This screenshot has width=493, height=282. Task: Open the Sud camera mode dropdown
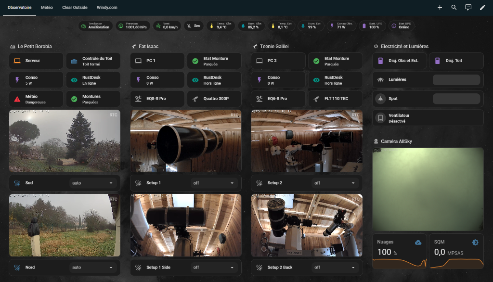93,183
